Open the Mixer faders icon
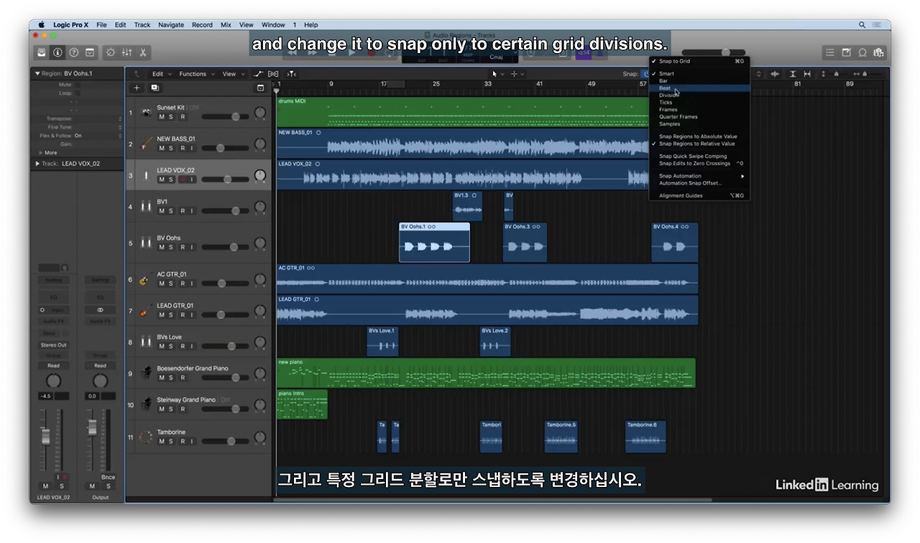920x543 pixels. (x=126, y=52)
